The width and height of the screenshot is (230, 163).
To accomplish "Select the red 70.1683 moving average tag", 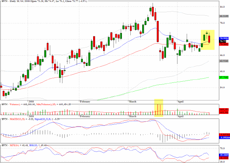I will tap(224, 44).
